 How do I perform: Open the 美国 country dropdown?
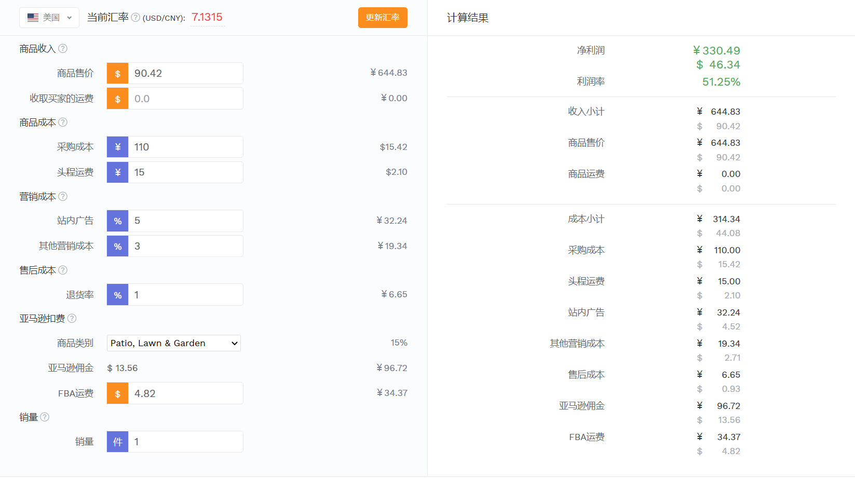(x=49, y=18)
